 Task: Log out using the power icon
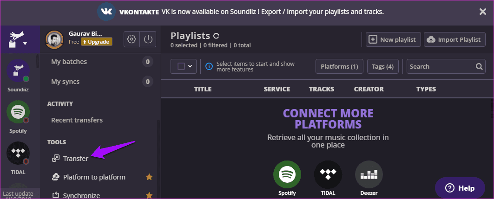click(148, 39)
